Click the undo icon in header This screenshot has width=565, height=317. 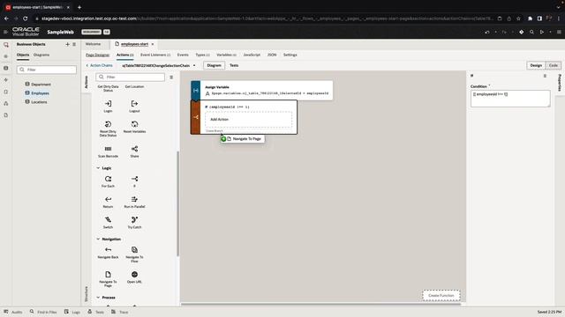[487, 32]
